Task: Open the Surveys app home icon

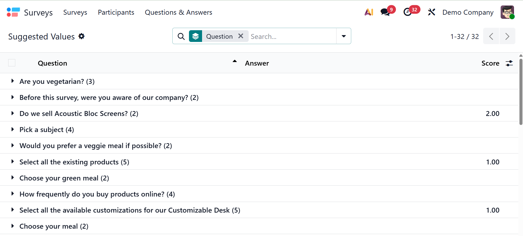Action: click(x=13, y=12)
